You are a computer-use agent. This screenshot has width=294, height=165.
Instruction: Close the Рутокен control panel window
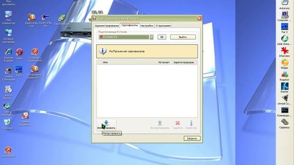pyautogui.click(x=199, y=18)
